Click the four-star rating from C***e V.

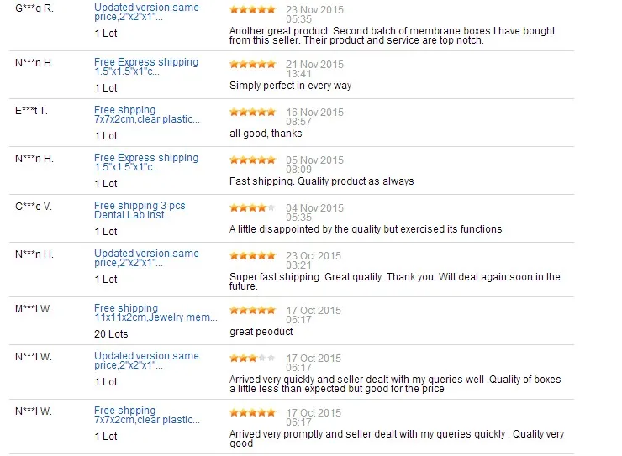click(x=252, y=207)
